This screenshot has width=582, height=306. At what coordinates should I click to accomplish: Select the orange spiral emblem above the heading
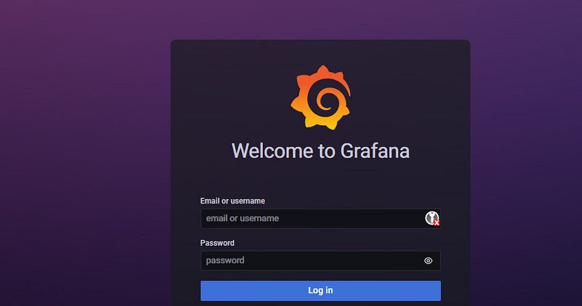(x=321, y=97)
